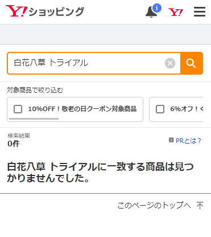Click the 対象商品で絞り込む heading

[35, 90]
